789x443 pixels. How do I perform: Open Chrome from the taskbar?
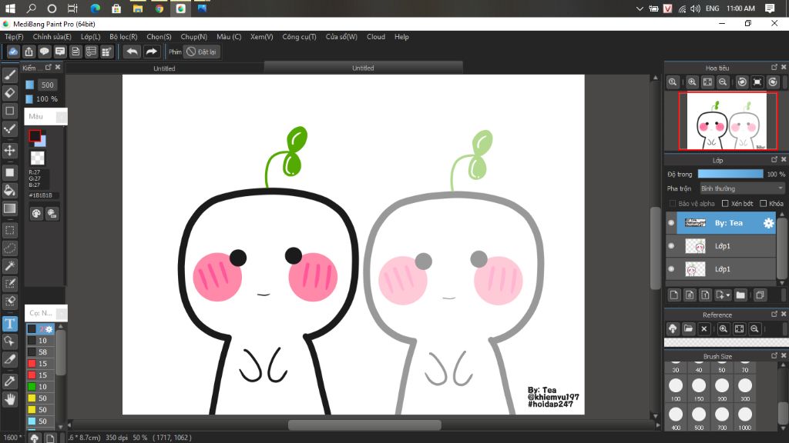(159, 8)
